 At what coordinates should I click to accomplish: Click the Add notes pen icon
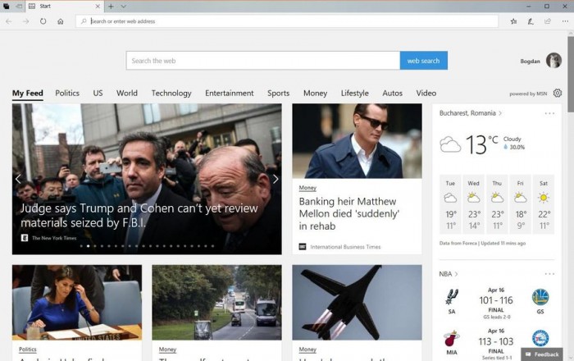531,21
